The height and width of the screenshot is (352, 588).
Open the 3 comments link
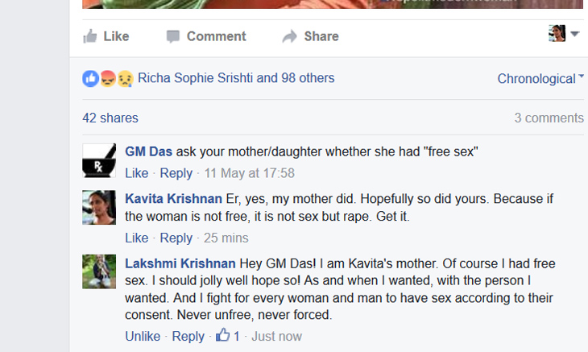pos(549,118)
